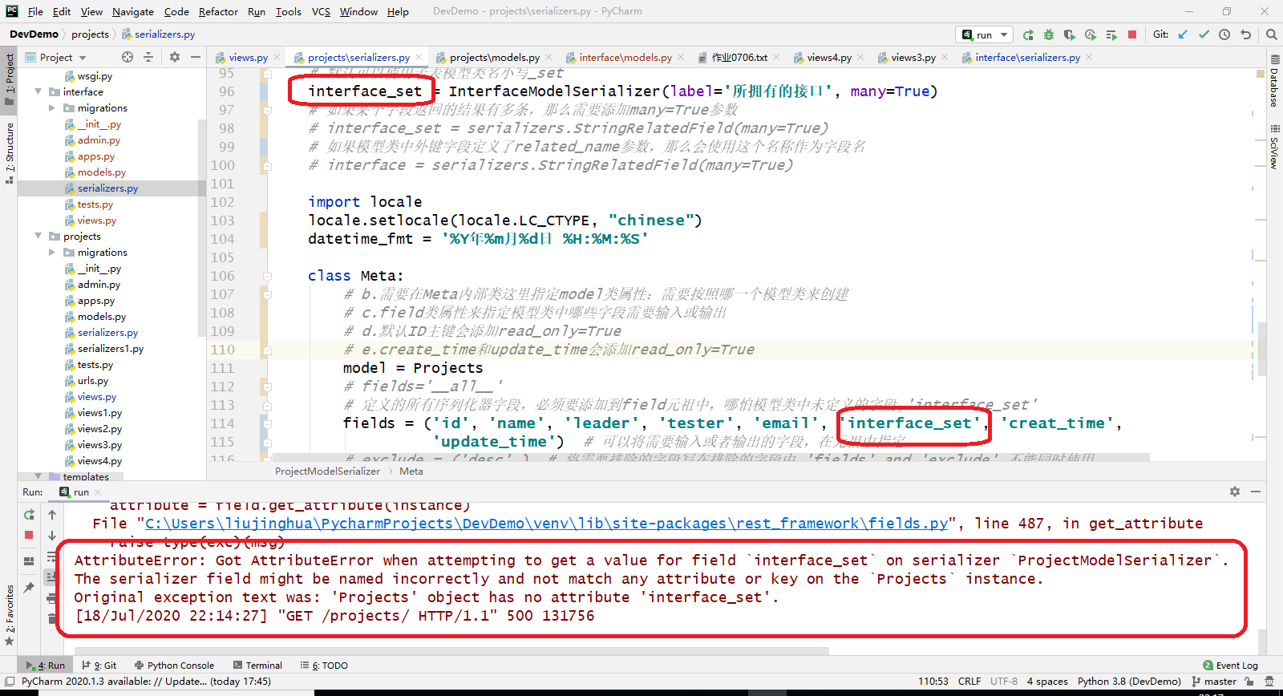Open serializers1.py in project tree

click(111, 349)
